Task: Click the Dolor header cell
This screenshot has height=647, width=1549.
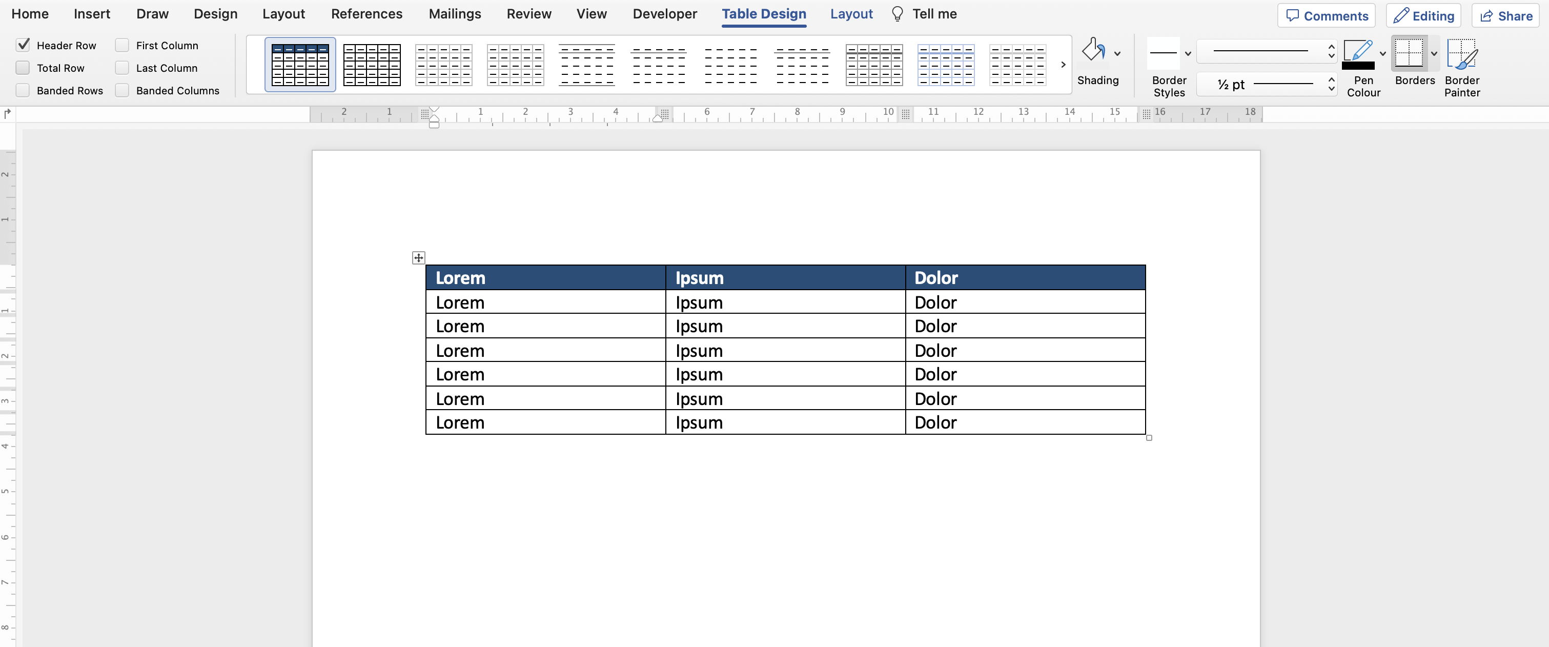Action: [x=1025, y=278]
